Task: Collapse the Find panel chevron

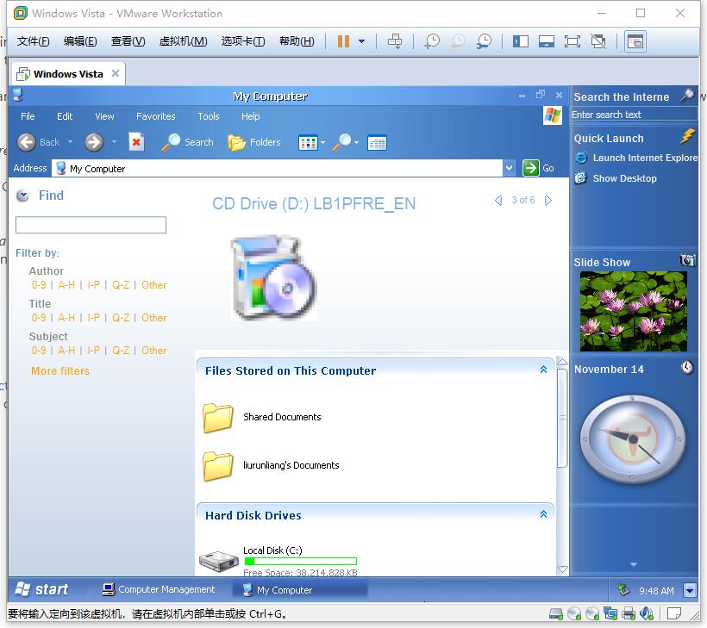Action: pos(22,196)
